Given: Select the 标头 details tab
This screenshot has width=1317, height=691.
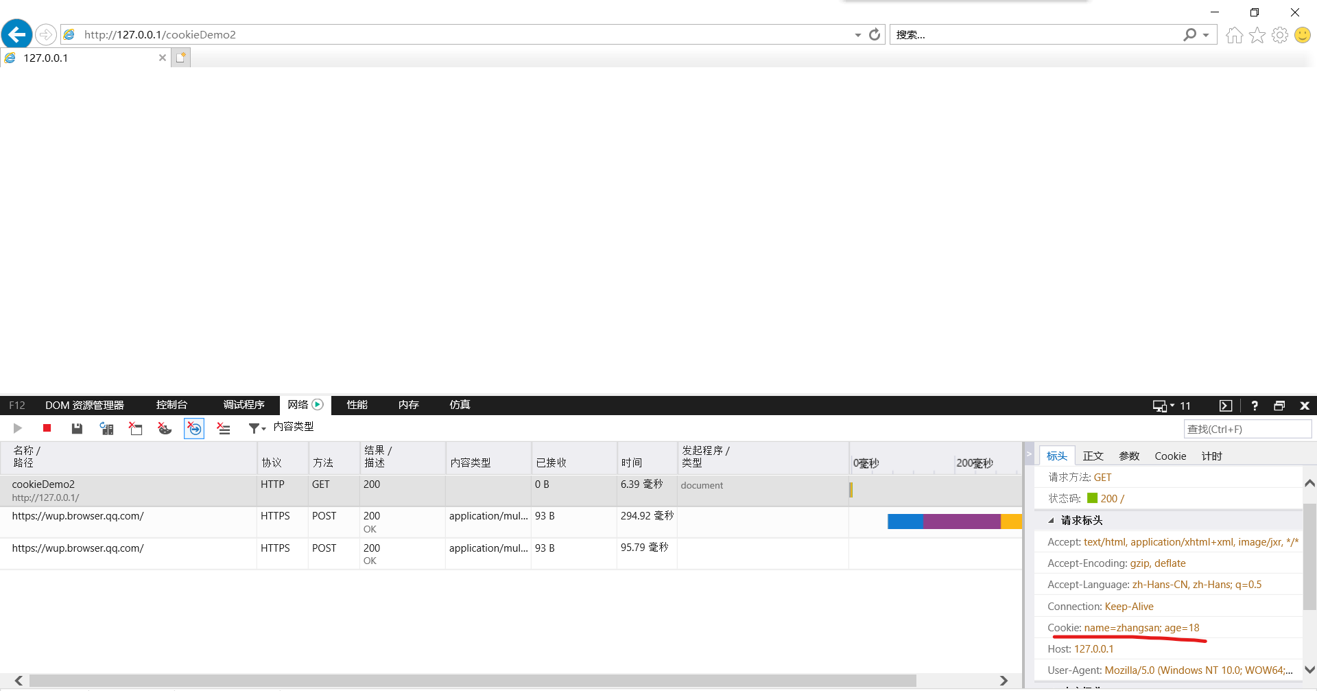Looking at the screenshot, I should [x=1057, y=456].
